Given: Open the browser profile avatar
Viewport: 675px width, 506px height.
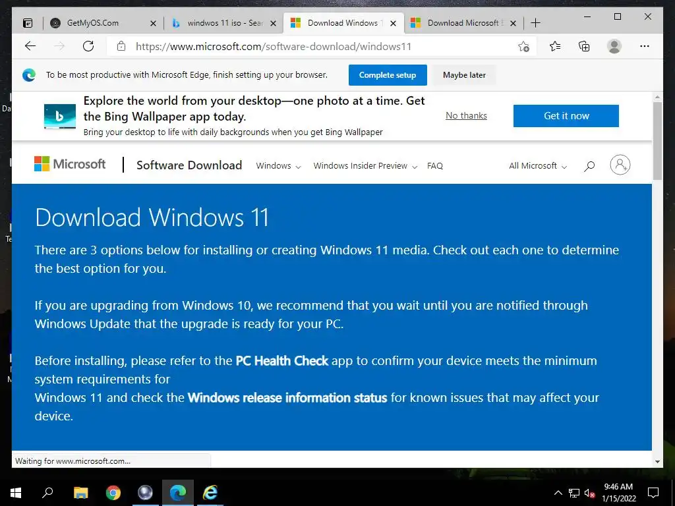Looking at the screenshot, I should point(614,46).
